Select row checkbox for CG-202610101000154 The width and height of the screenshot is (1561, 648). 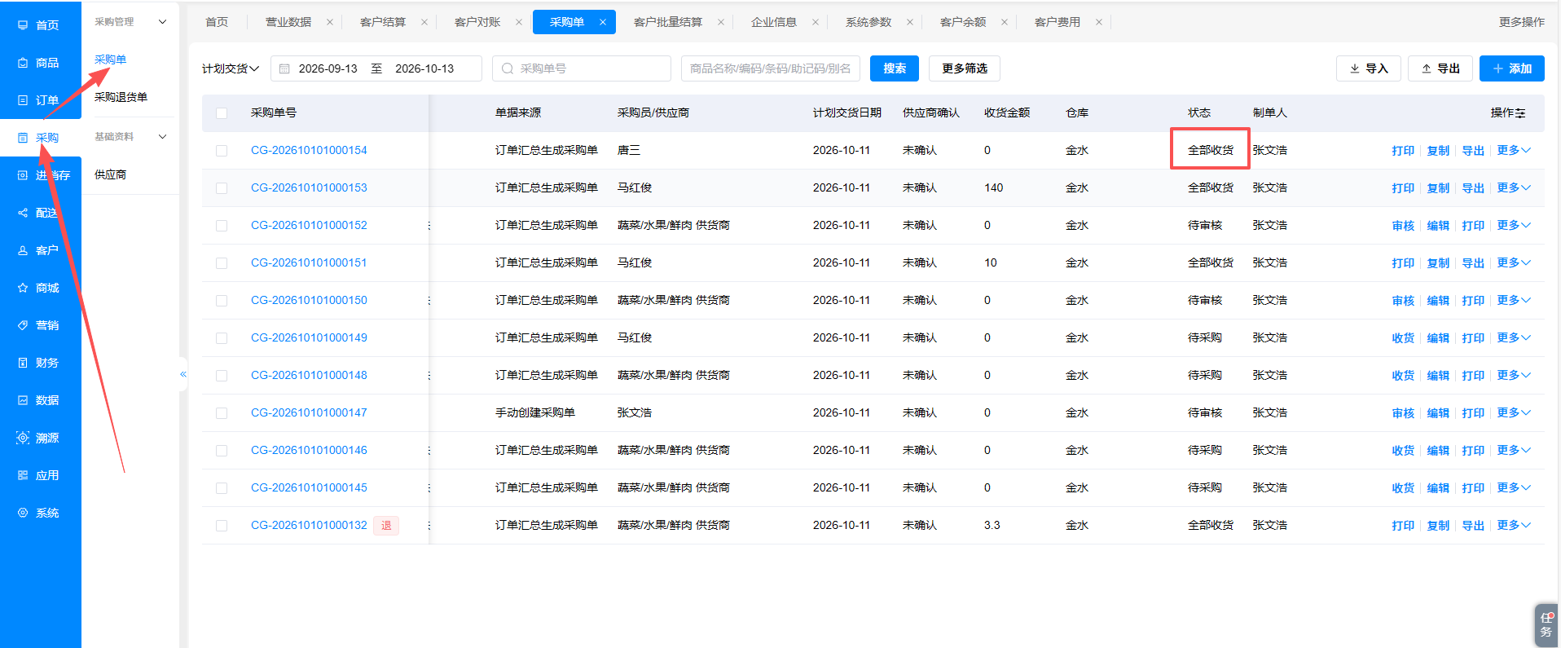(222, 151)
